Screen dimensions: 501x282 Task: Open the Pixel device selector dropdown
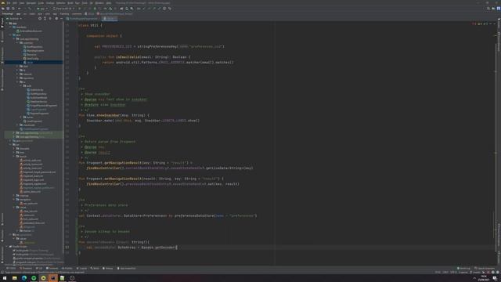(x=63, y=9)
